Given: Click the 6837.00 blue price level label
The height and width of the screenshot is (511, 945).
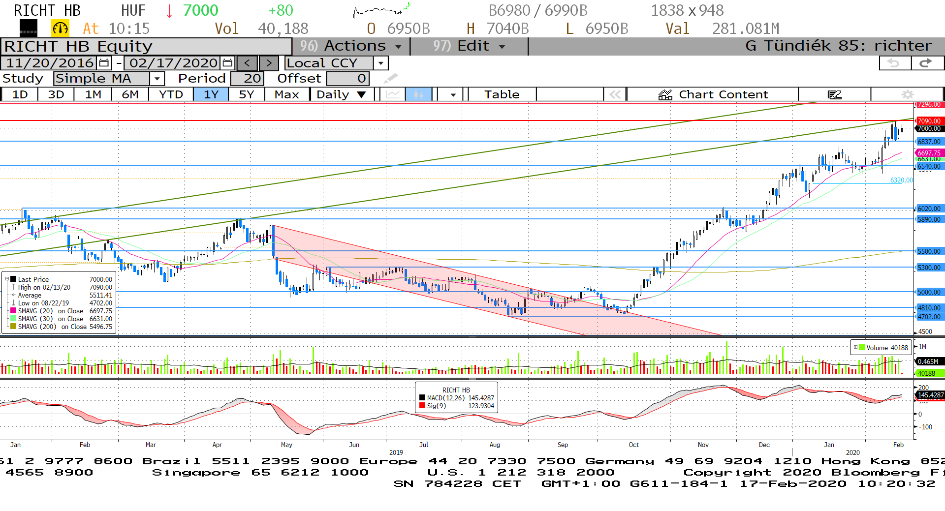Looking at the screenshot, I should click(929, 142).
